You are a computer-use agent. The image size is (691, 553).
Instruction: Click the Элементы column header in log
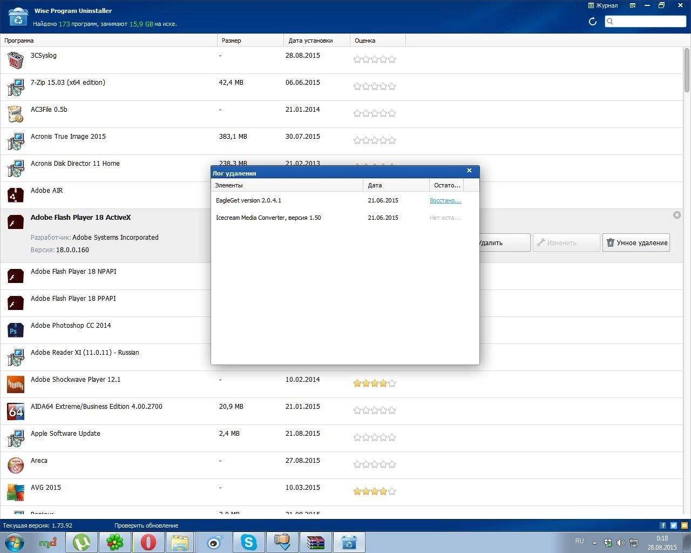click(287, 185)
